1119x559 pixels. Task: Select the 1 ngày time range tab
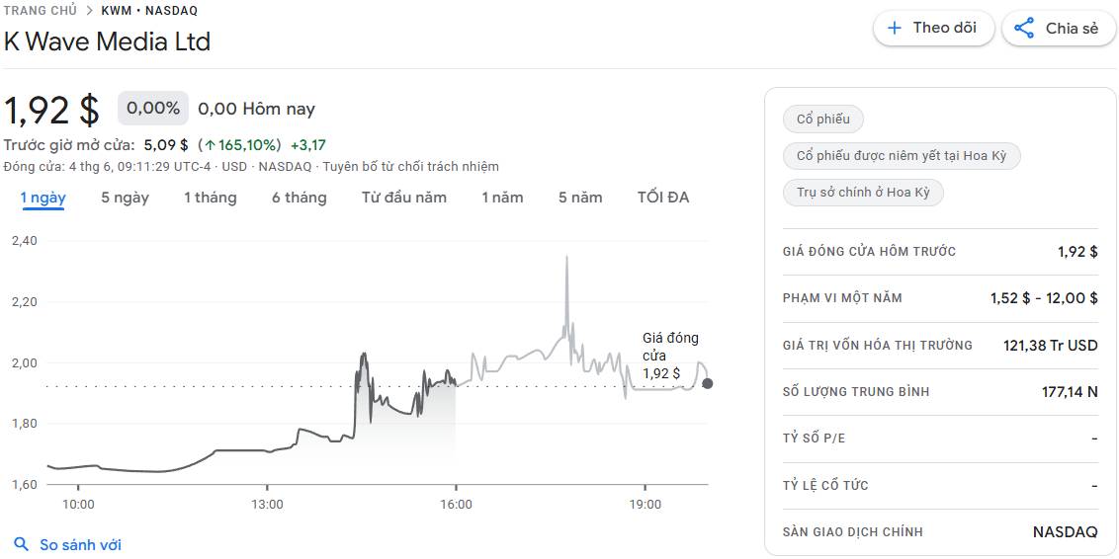coord(43,198)
